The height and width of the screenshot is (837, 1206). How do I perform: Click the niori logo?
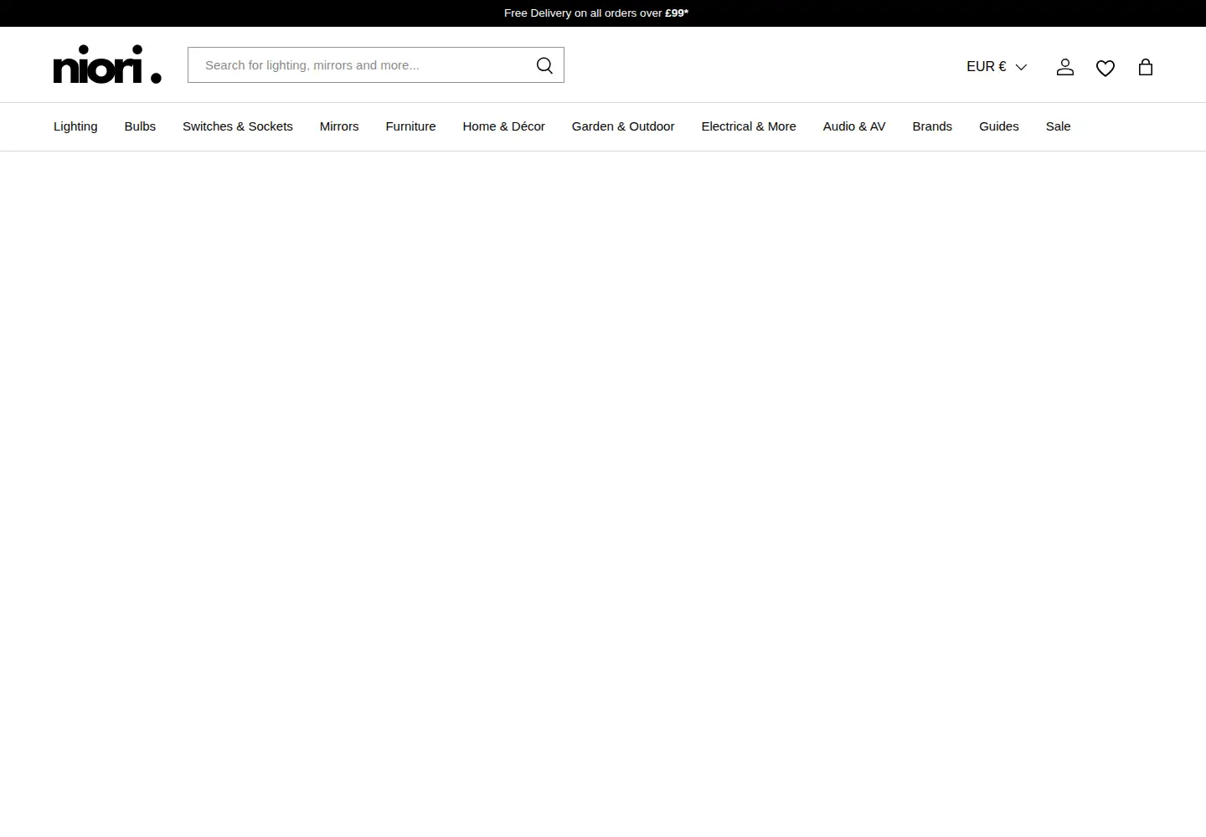click(107, 64)
